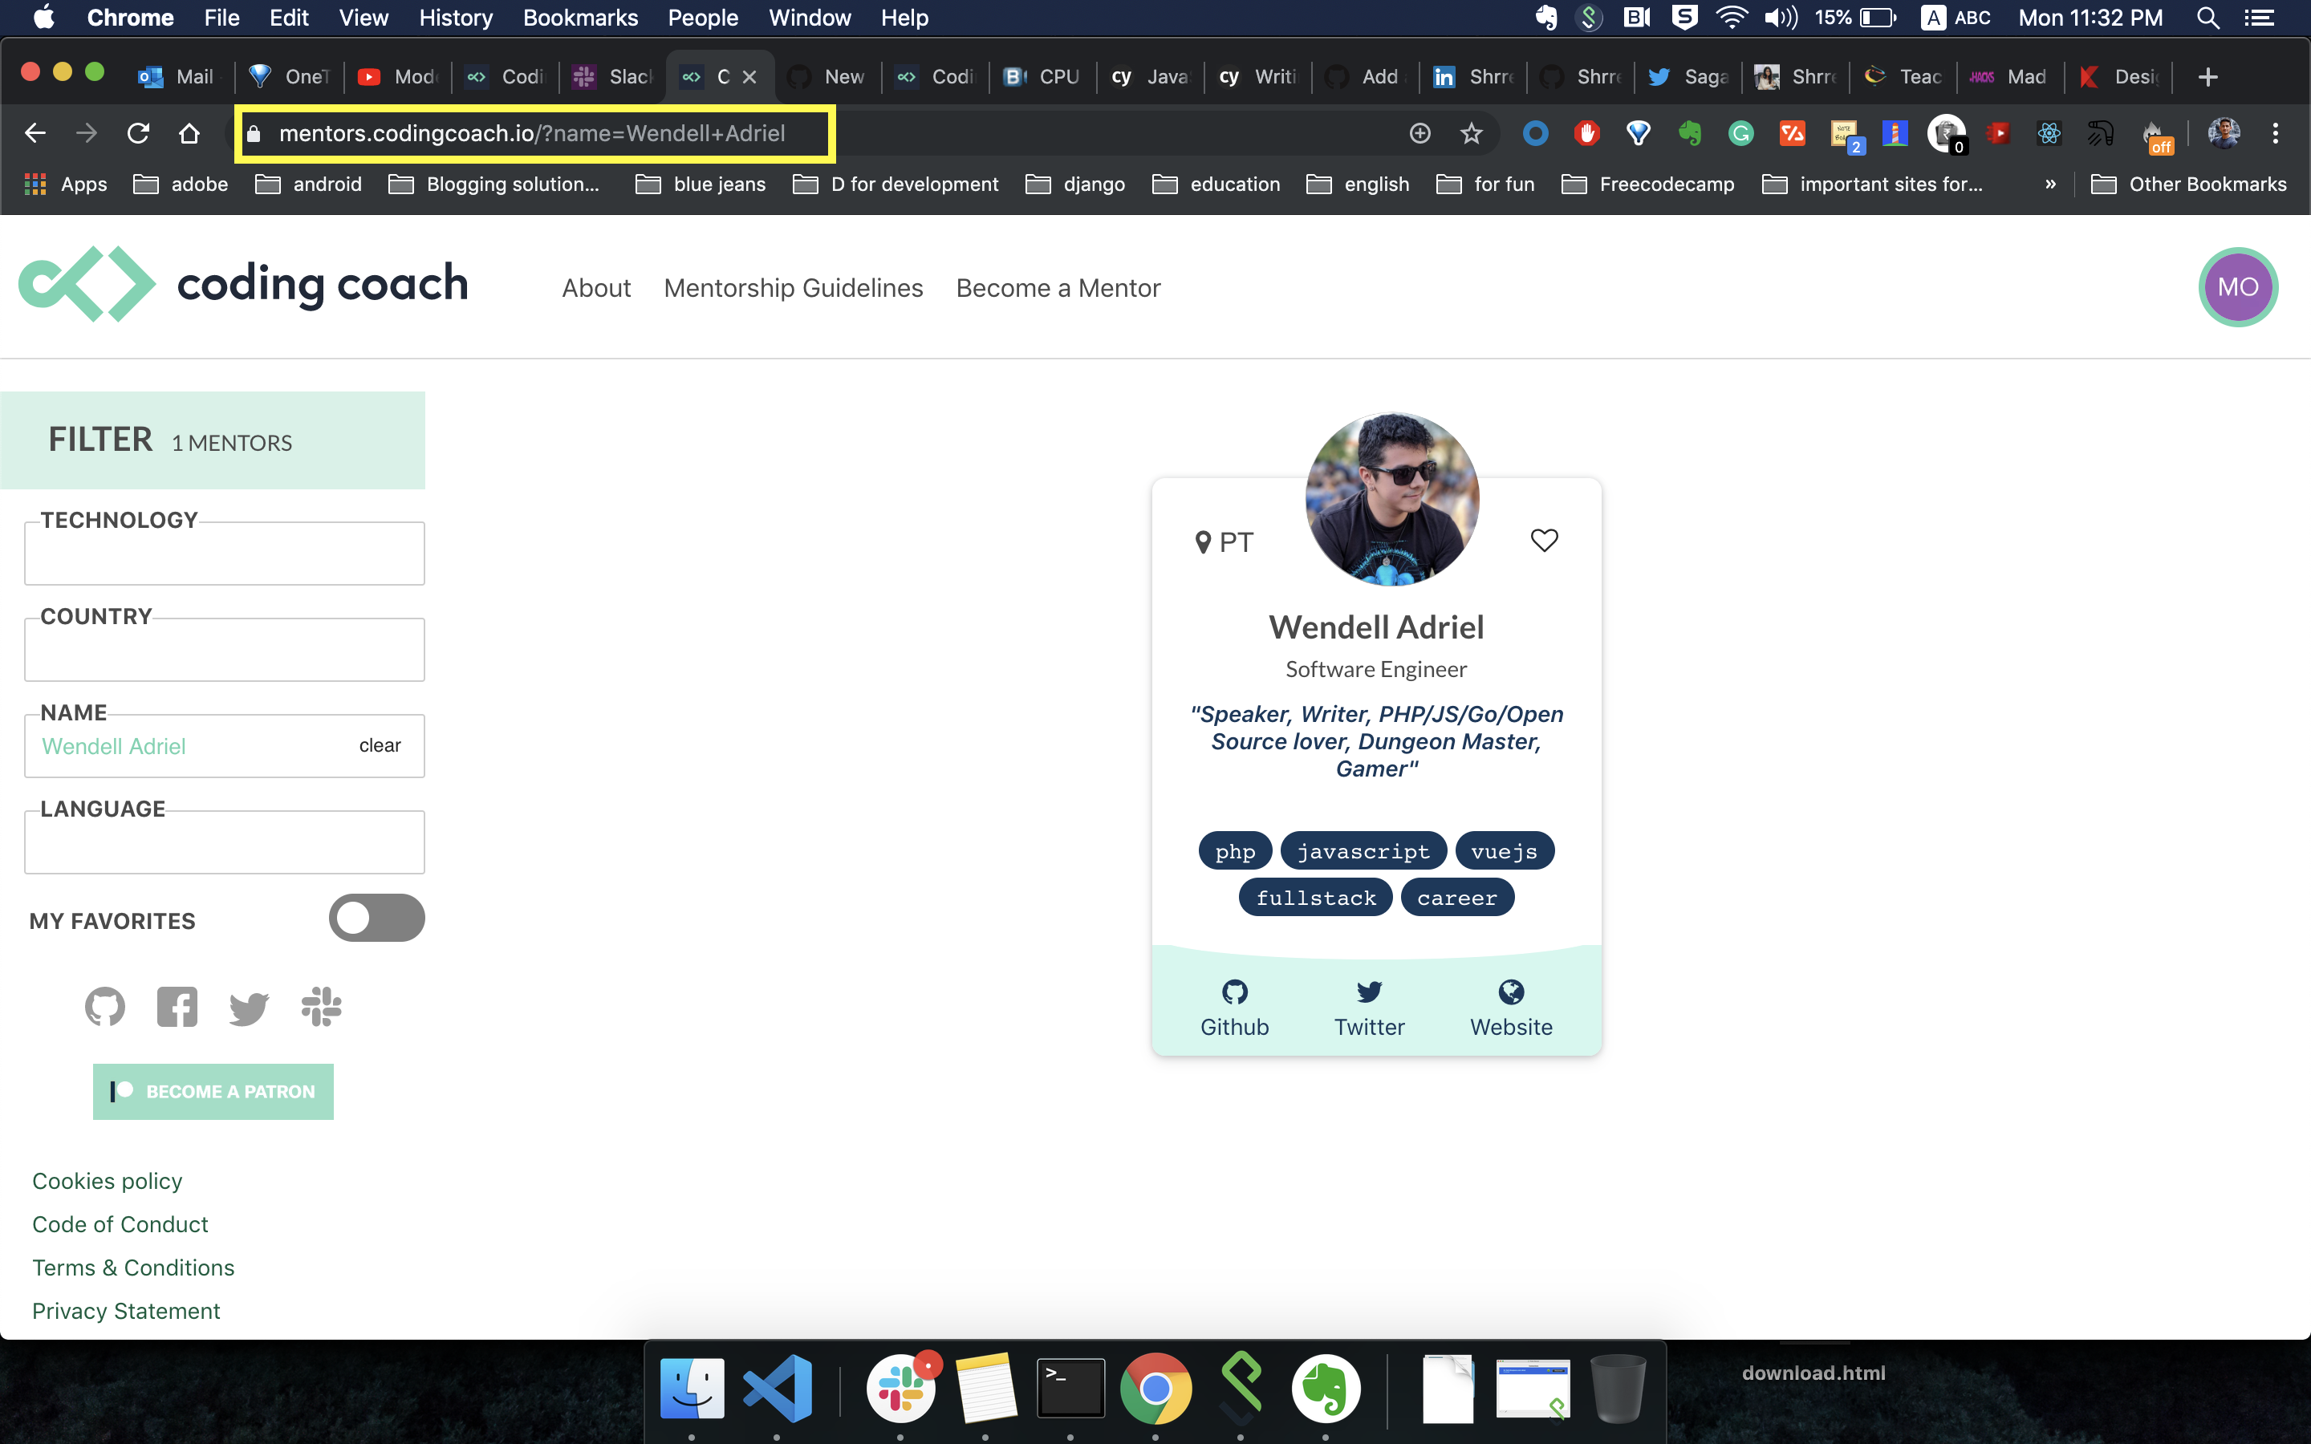Open Chrome three-dot menu
This screenshot has height=1444, width=2311.
pyautogui.click(x=2275, y=132)
